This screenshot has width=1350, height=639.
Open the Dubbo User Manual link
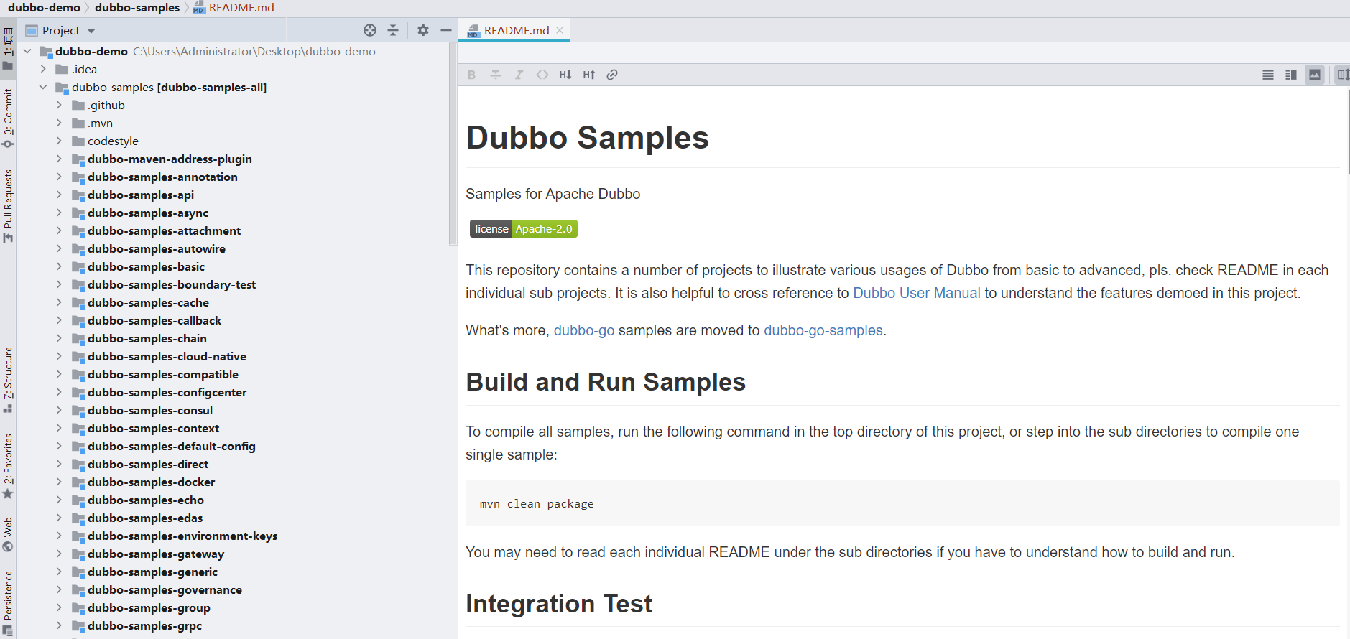click(x=916, y=293)
